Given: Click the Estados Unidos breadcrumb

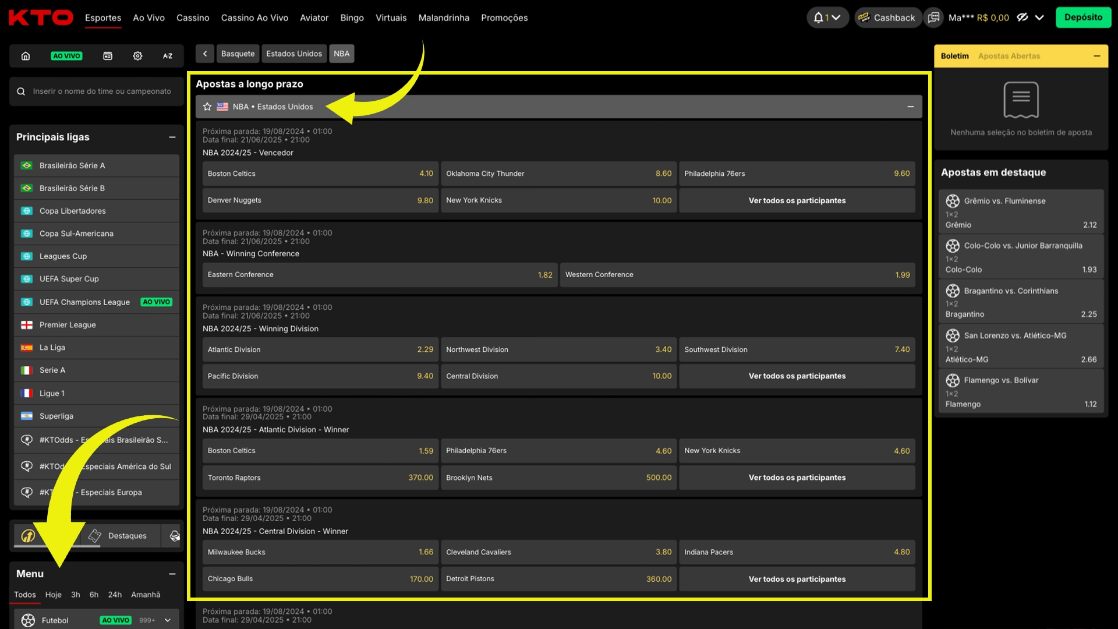Looking at the screenshot, I should [294, 54].
